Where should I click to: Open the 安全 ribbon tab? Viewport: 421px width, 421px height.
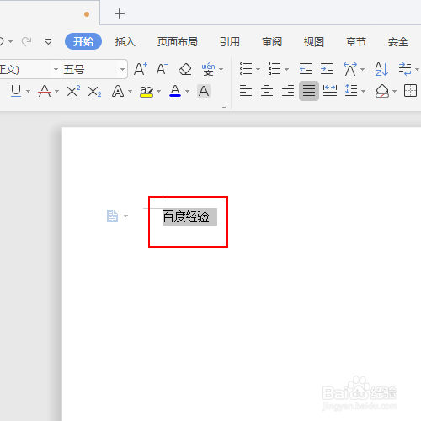[398, 42]
